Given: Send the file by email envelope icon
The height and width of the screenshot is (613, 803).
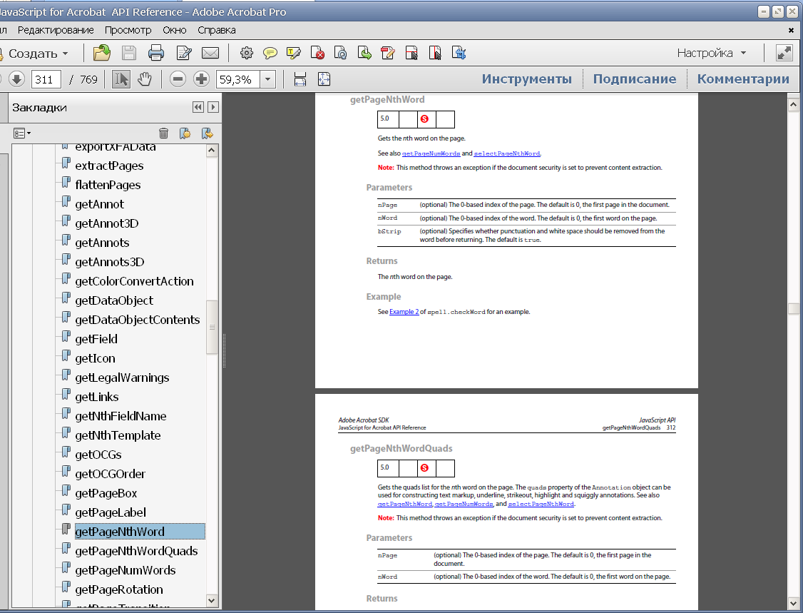Looking at the screenshot, I should (x=210, y=53).
